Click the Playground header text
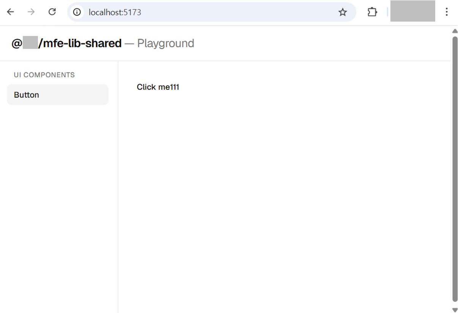Image resolution: width=458 pixels, height=313 pixels. click(x=166, y=44)
